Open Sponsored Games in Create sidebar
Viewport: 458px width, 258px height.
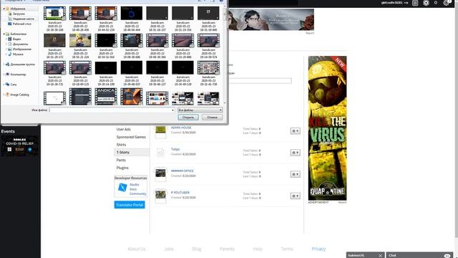click(131, 137)
